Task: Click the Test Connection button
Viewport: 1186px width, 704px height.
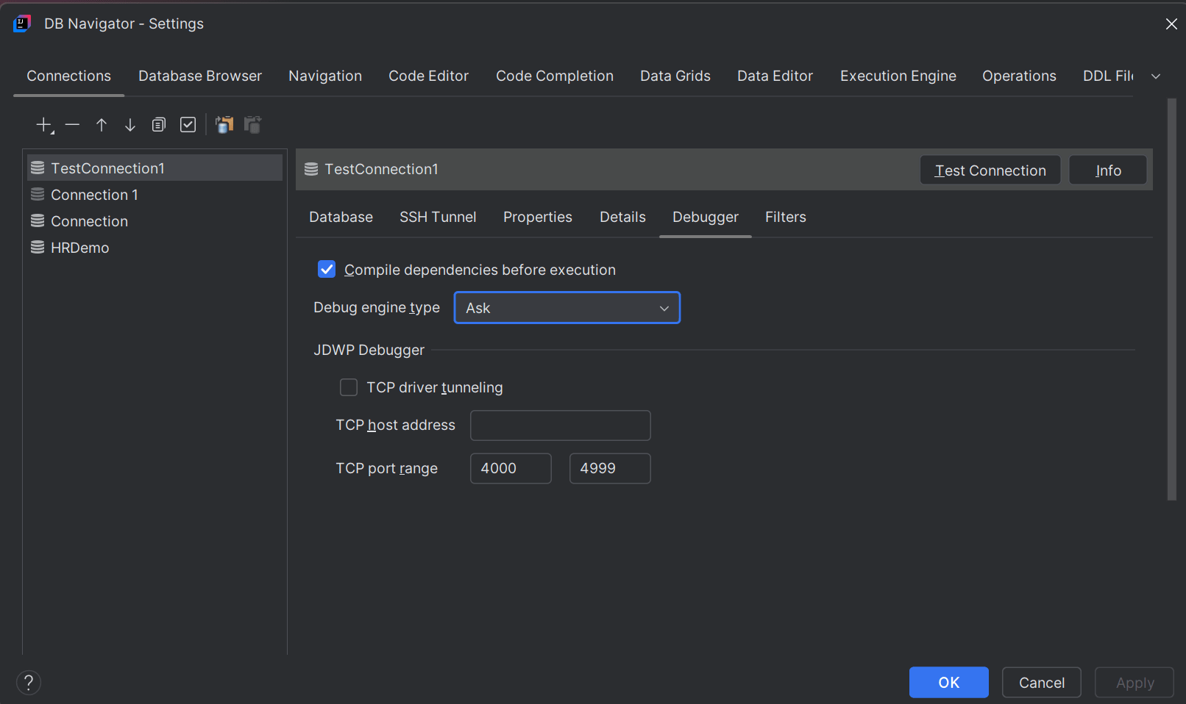Action: [990, 170]
